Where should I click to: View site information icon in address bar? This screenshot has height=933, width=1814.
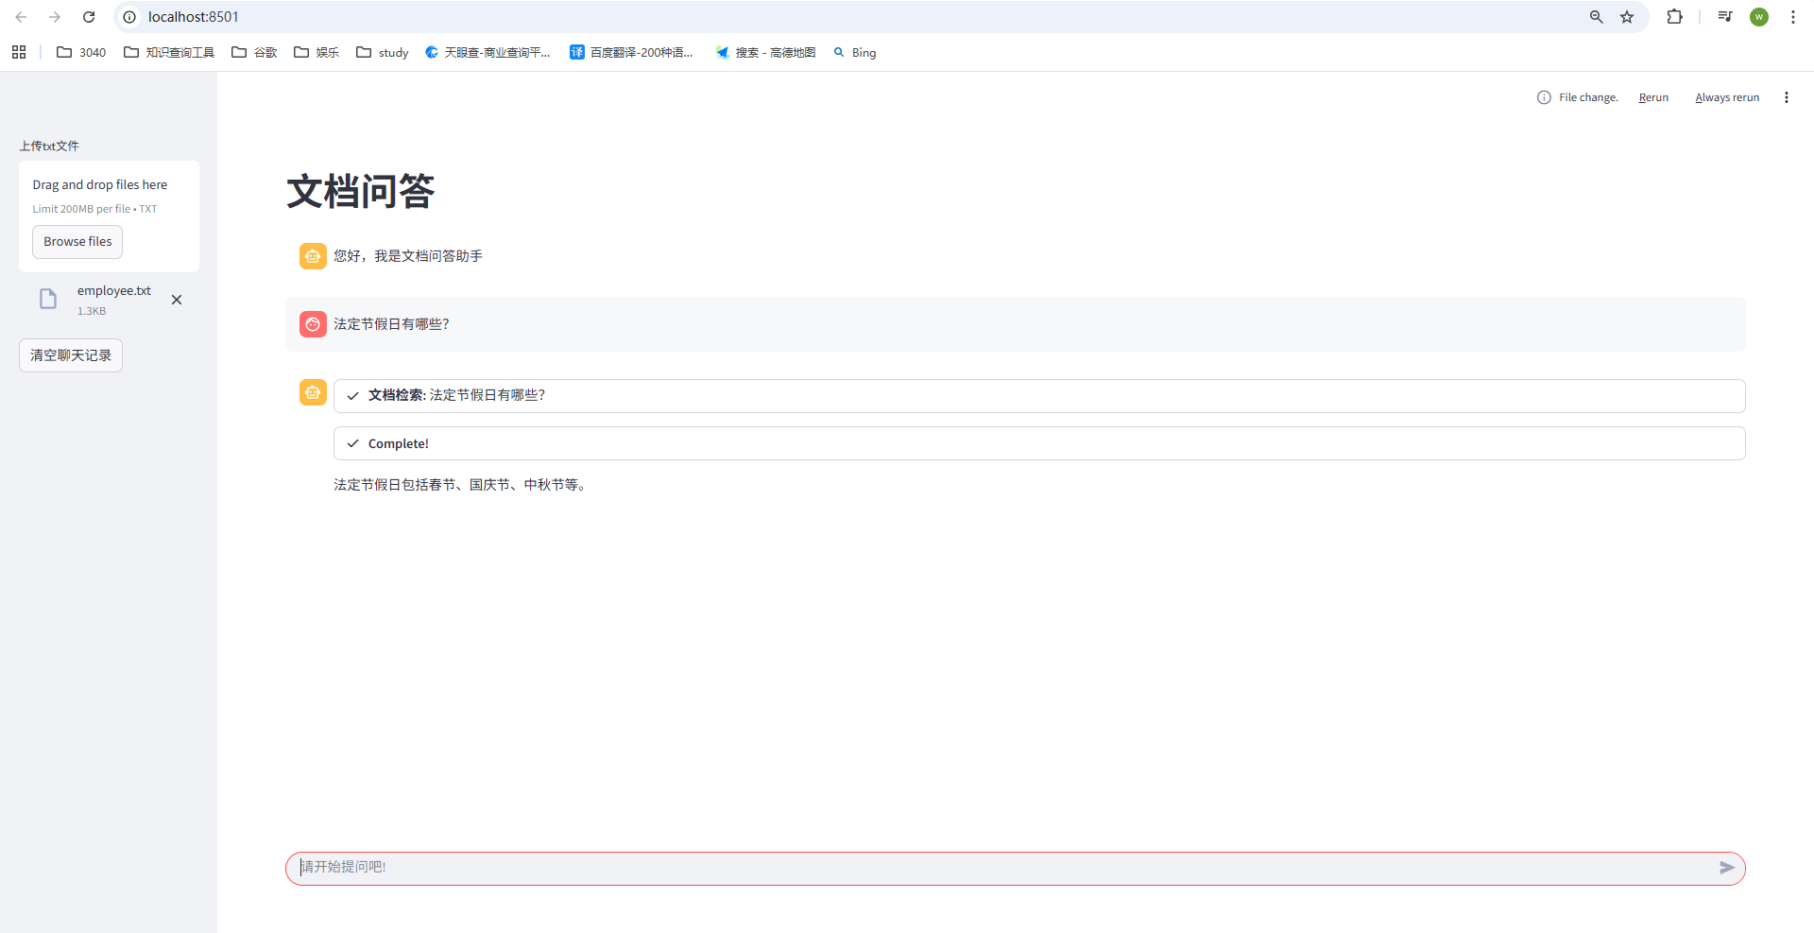point(129,17)
